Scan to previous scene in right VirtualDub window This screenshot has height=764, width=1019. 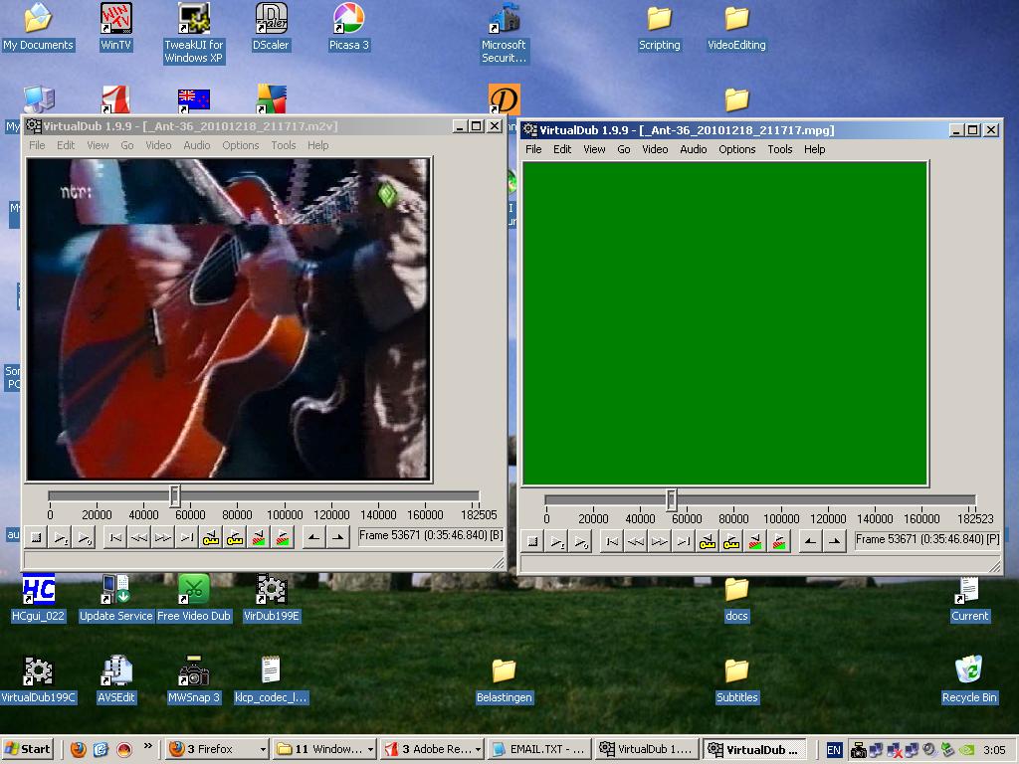[756, 542]
